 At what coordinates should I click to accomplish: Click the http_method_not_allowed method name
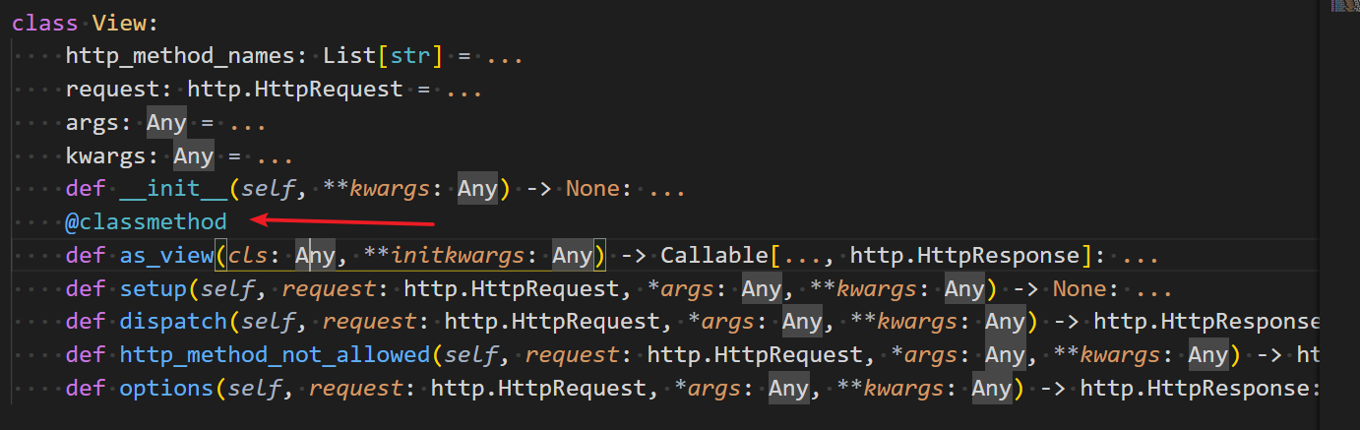point(275,356)
